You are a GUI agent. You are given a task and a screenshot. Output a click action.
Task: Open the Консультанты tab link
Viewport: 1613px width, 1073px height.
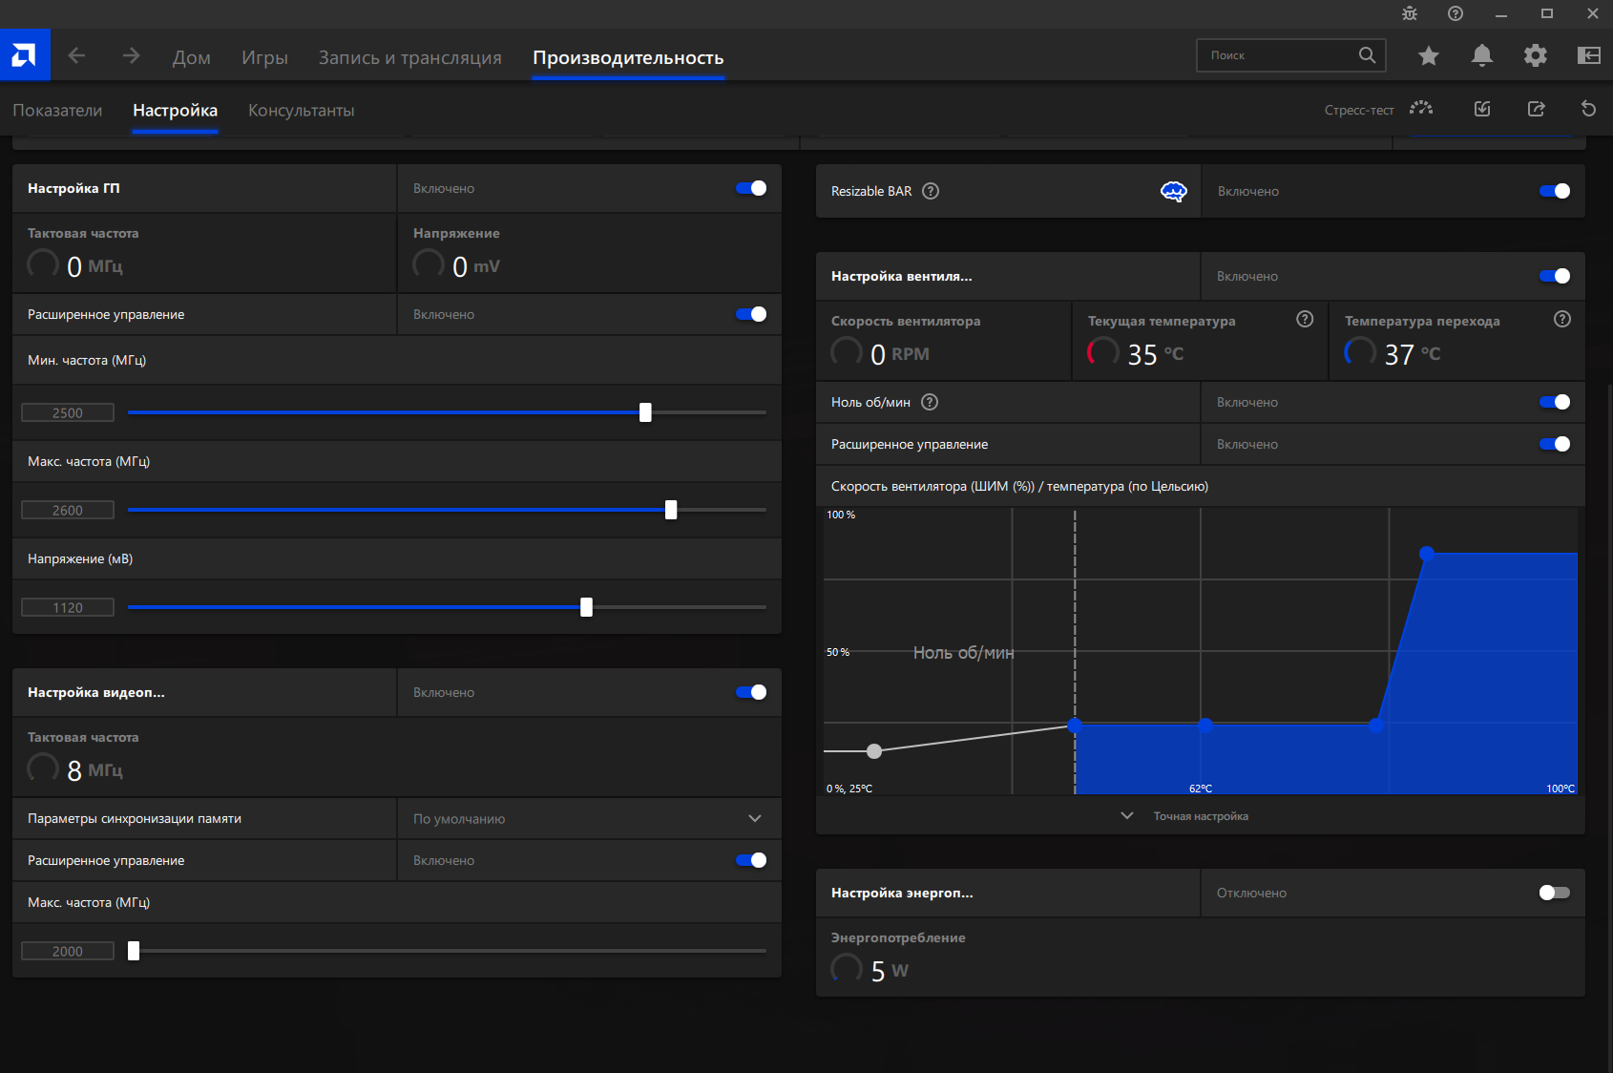[x=301, y=111]
